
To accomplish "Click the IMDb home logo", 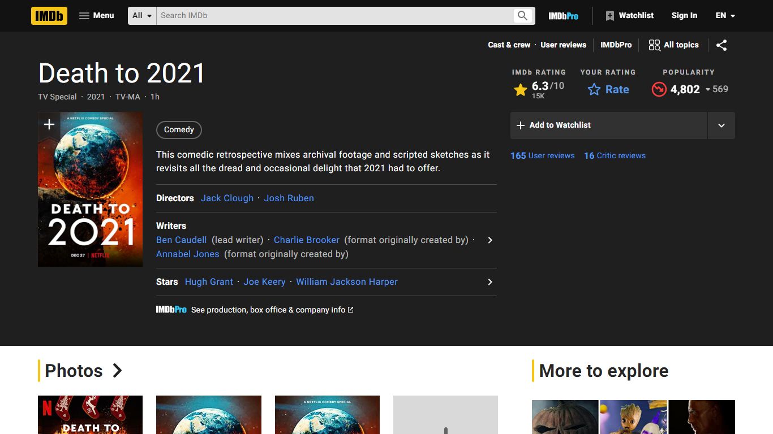I will [49, 16].
